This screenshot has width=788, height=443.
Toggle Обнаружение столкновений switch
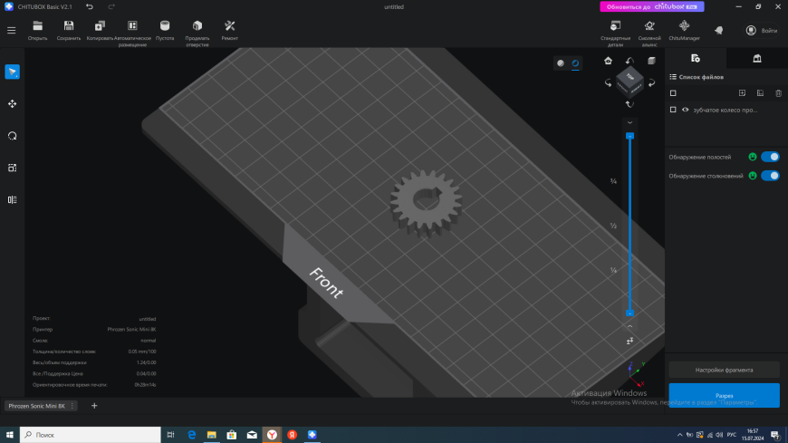click(x=770, y=176)
